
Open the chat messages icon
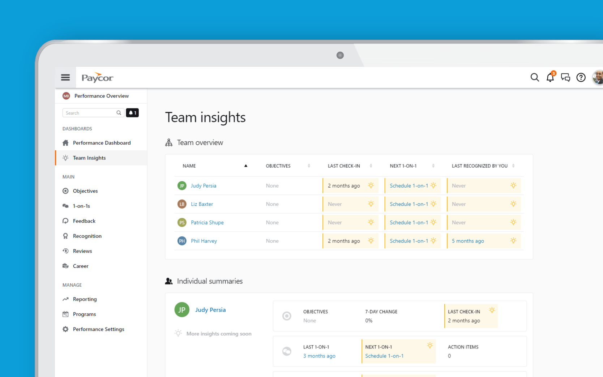(565, 77)
